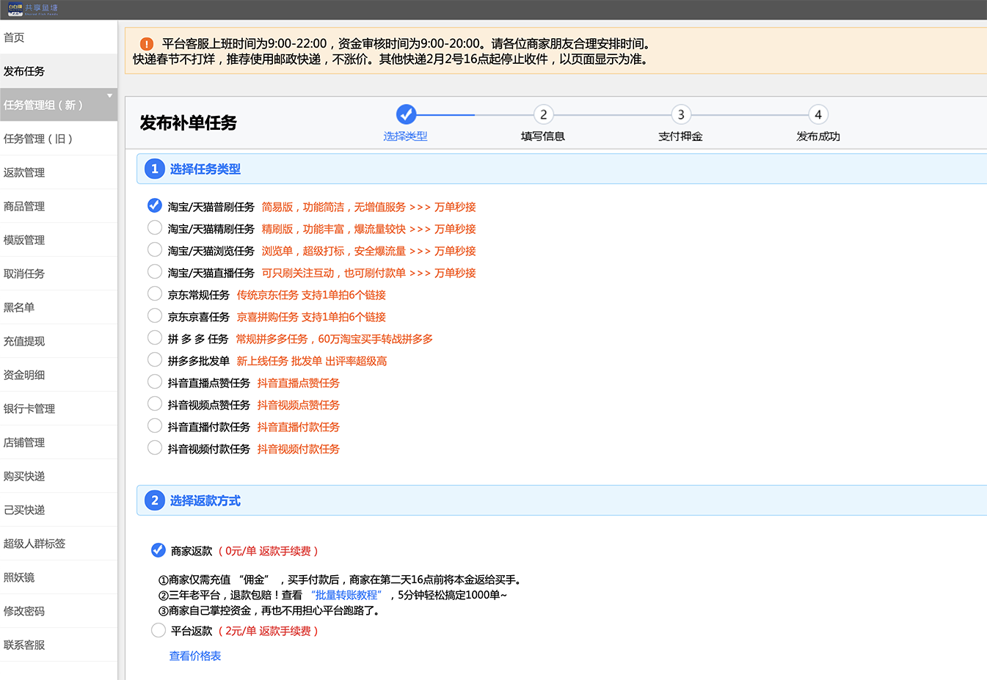987x680 pixels.
Task: Open 银行卡管理 in the sidebar
Action: click(59, 409)
